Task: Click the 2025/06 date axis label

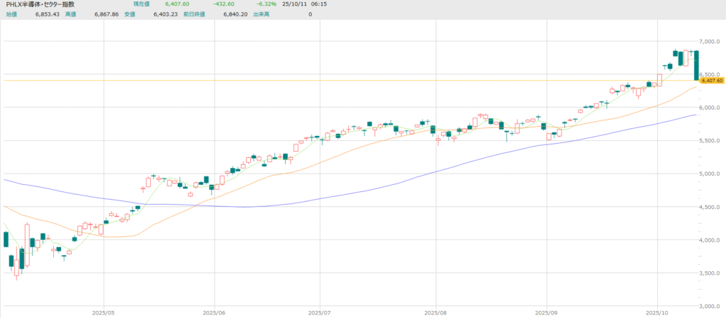Action: tap(214, 312)
